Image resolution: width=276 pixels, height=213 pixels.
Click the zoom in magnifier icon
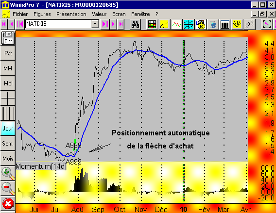(x=8, y=174)
